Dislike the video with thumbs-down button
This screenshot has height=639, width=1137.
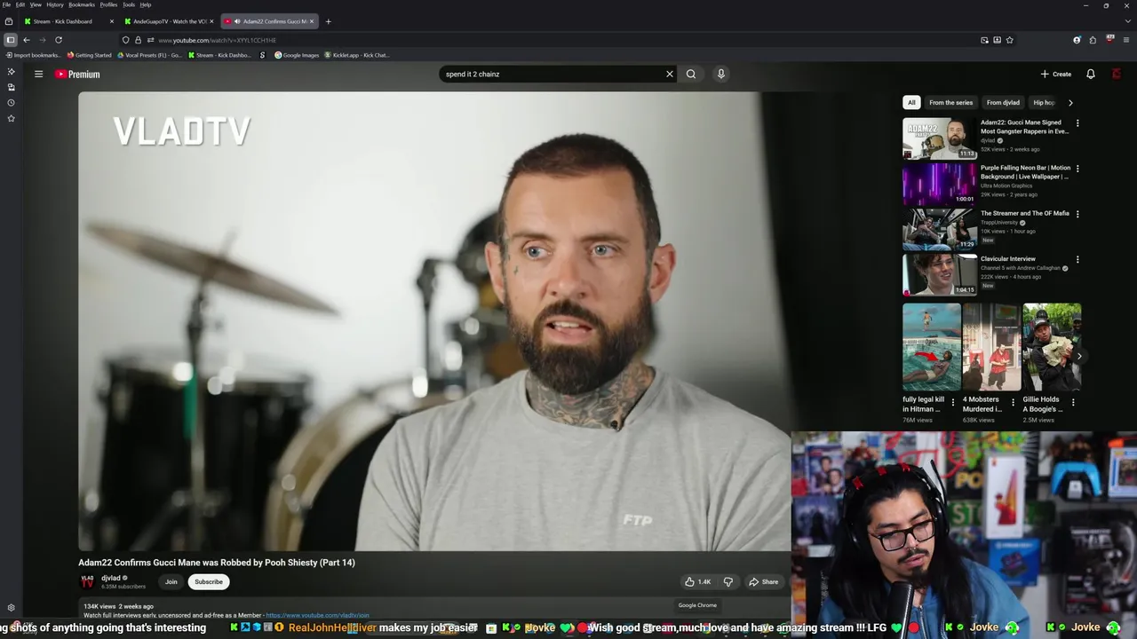(x=728, y=581)
